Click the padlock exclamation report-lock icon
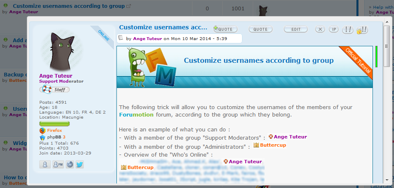Screen dimensions: 394x188 pos(362,30)
